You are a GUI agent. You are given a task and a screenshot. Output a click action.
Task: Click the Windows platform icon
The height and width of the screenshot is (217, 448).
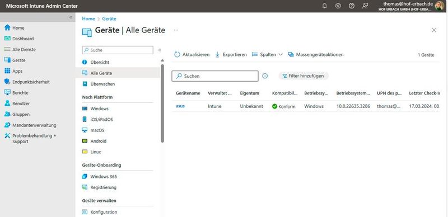pos(85,108)
